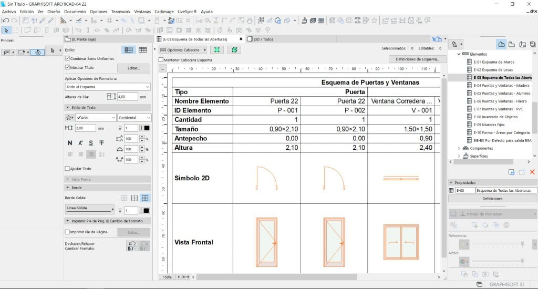Uncheck Combinar Ítems Uniformes checkbox
Screen dimensions: 538x289
pyautogui.click(x=67, y=58)
